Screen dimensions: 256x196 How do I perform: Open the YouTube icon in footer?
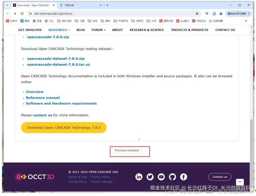click(x=161, y=177)
